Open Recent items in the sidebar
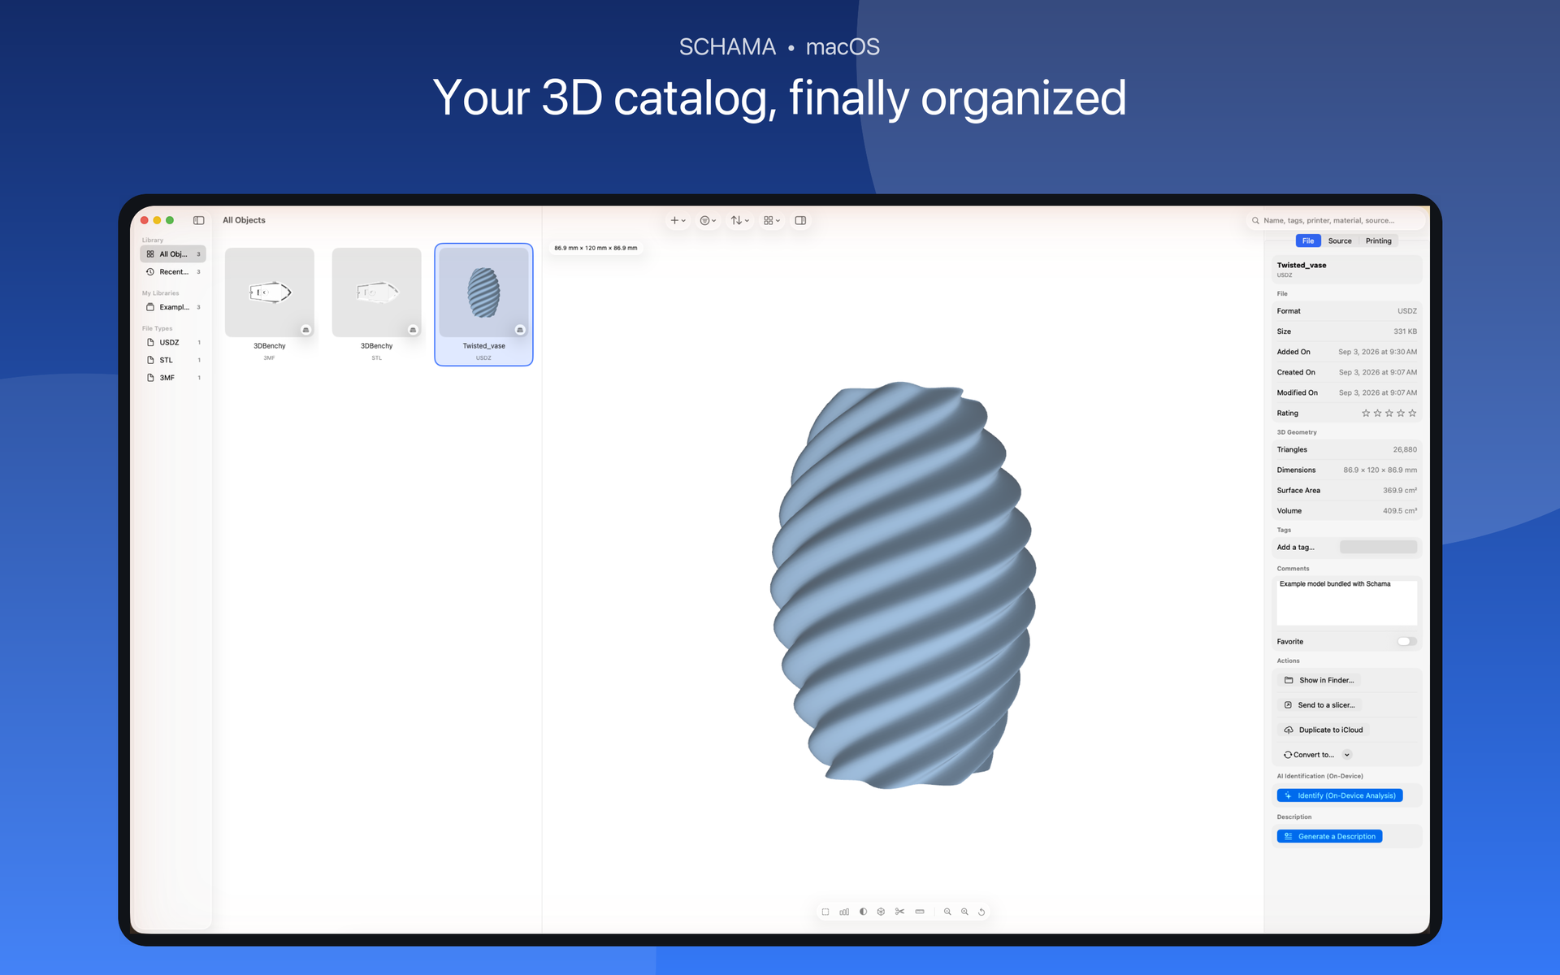Screen dimensions: 1560x975 click(173, 272)
